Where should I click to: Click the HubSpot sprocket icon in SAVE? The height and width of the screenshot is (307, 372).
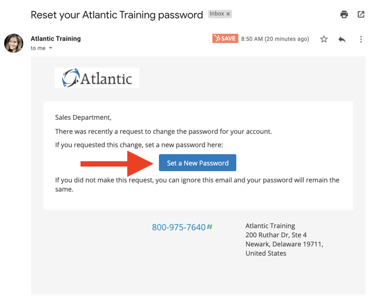pos(217,38)
